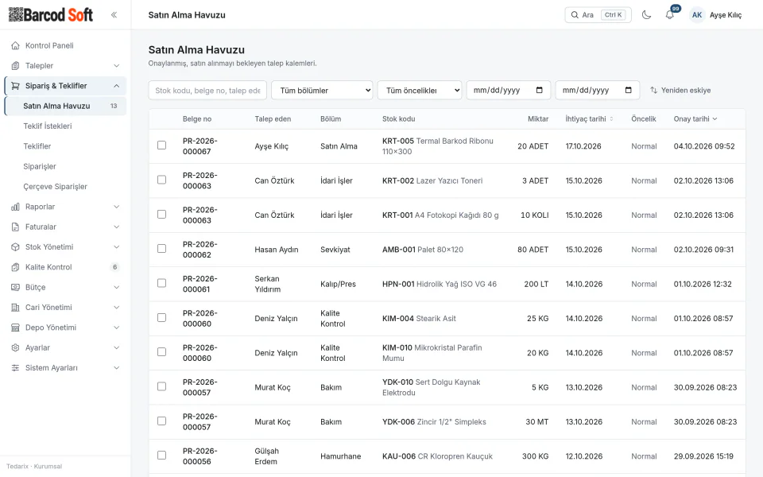Open the Ara search button
This screenshot has width=763, height=477.
(598, 15)
